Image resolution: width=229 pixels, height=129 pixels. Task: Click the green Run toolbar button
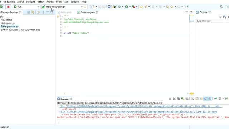point(126,6)
